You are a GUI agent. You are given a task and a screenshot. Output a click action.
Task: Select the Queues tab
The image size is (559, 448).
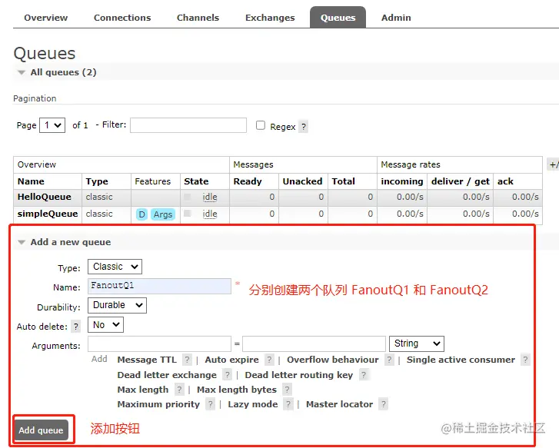coord(338,18)
